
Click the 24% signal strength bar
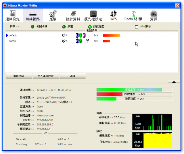coord(112,35)
